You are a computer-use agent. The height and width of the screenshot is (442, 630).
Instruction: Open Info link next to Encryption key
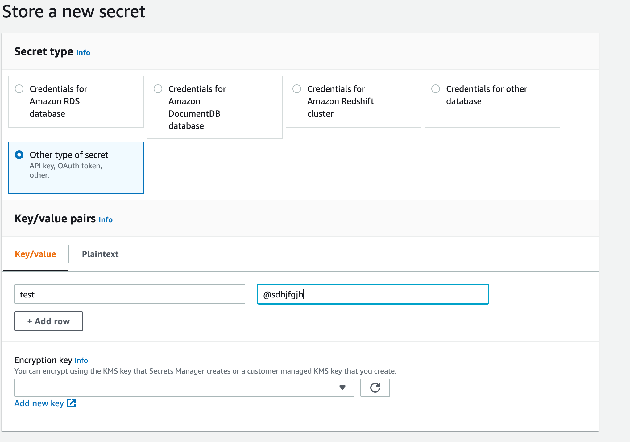click(81, 361)
